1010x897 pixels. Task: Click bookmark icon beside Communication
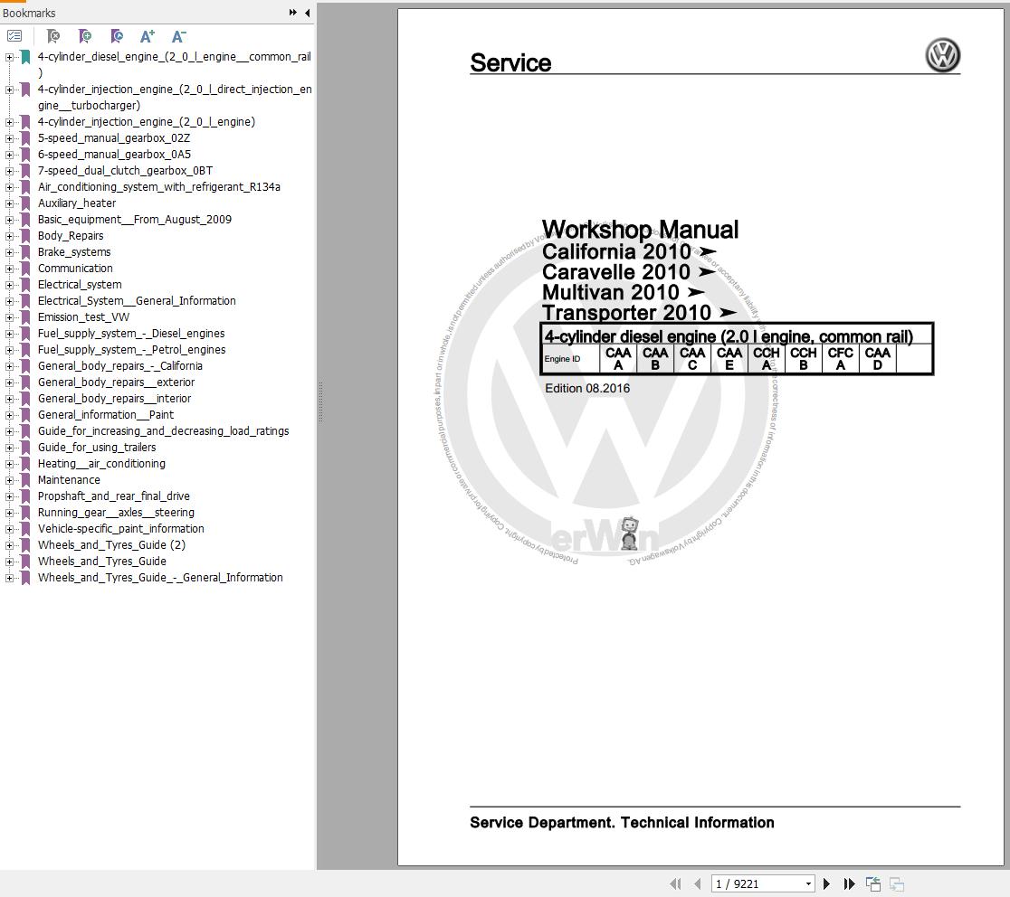point(25,269)
